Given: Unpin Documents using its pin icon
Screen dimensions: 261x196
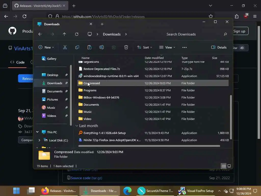Looking at the screenshot, I should (x=67, y=91).
